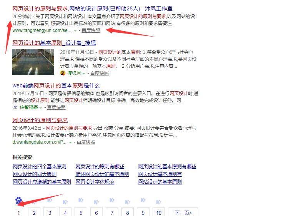Viewport: 284px width, 216px height.
Task: Click the date text 2019年7月15日
Action: click(28, 94)
